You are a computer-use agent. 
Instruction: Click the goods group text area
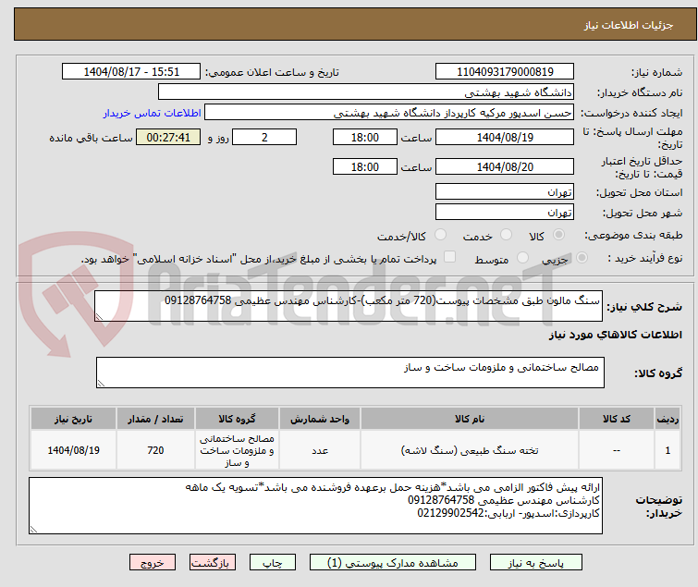click(350, 373)
